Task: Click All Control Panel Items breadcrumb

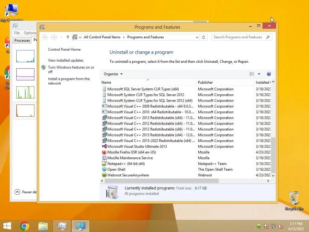Action: [102, 37]
